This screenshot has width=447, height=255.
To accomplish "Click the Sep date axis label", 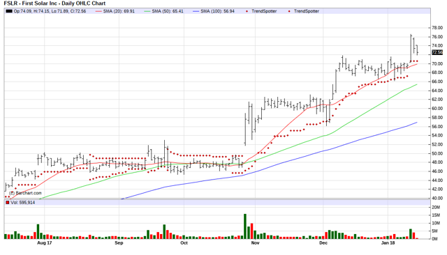I will pos(119,242).
